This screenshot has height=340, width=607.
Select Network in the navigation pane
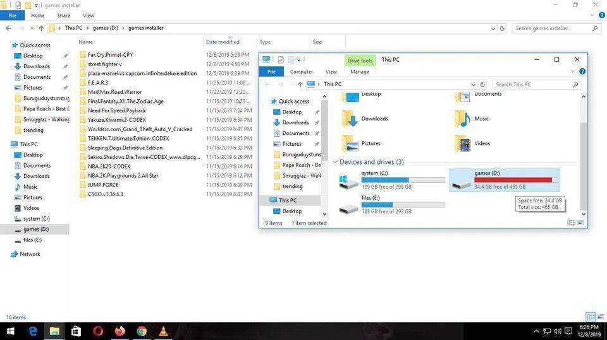(x=30, y=254)
